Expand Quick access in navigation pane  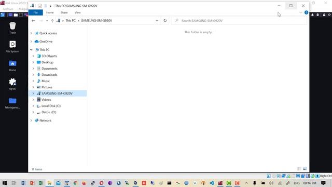[x=31, y=33]
